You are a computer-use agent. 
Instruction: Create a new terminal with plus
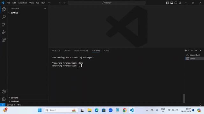click(x=186, y=51)
